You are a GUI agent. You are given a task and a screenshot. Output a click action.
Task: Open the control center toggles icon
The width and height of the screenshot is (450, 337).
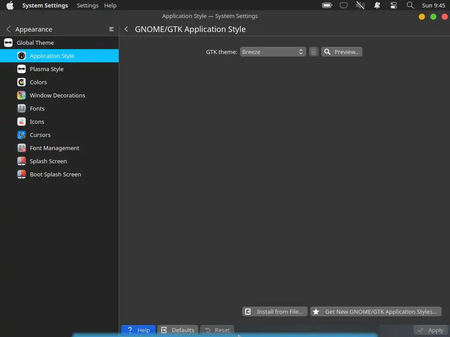[394, 5]
